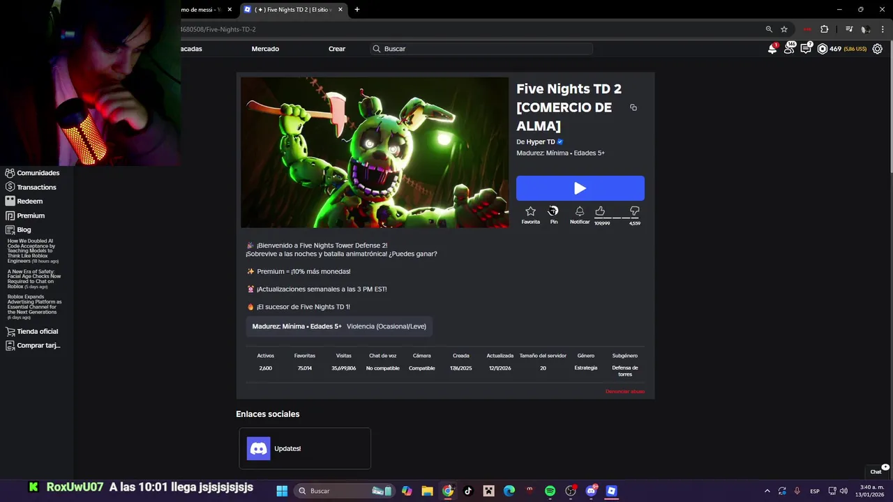Screen dimensions: 893x502
Task: Open volume control in system tray
Action: [x=843, y=491]
